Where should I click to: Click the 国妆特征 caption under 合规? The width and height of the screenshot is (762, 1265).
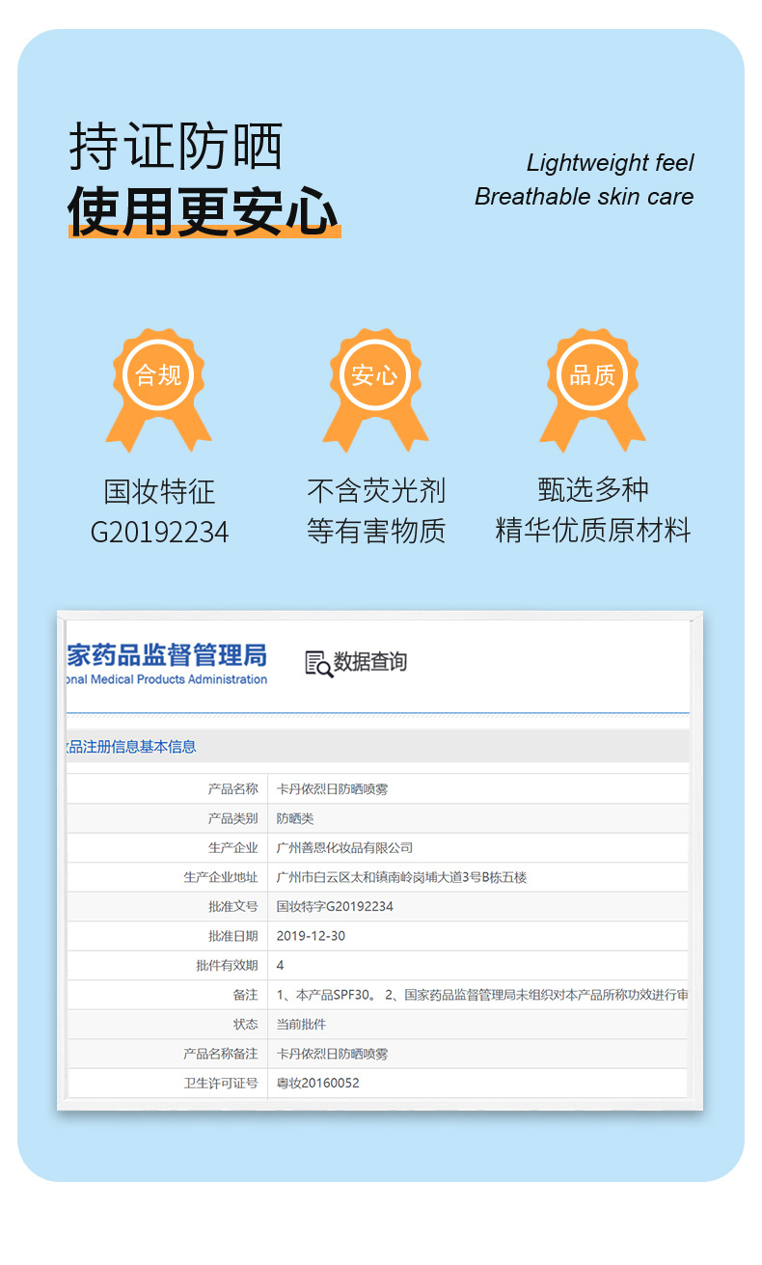pos(159,491)
